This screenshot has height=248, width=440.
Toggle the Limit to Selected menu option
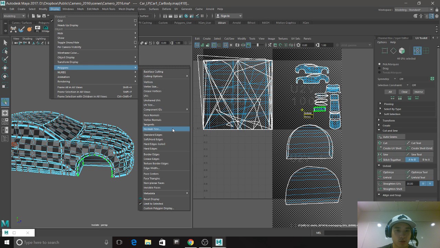[x=153, y=204]
